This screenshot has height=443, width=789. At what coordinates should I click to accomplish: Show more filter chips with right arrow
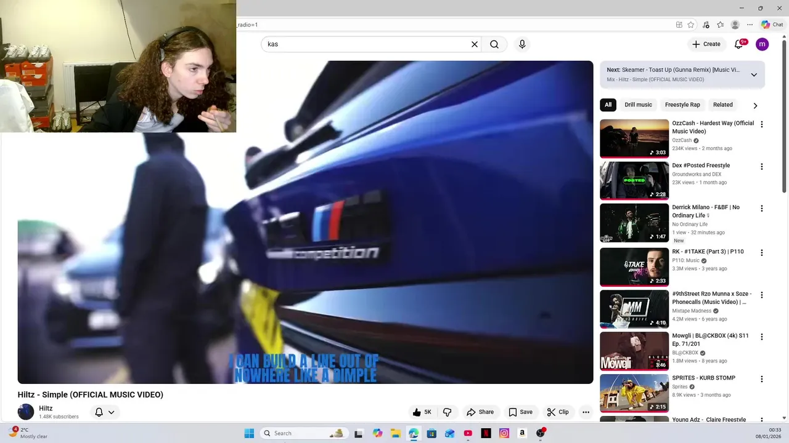click(755, 105)
